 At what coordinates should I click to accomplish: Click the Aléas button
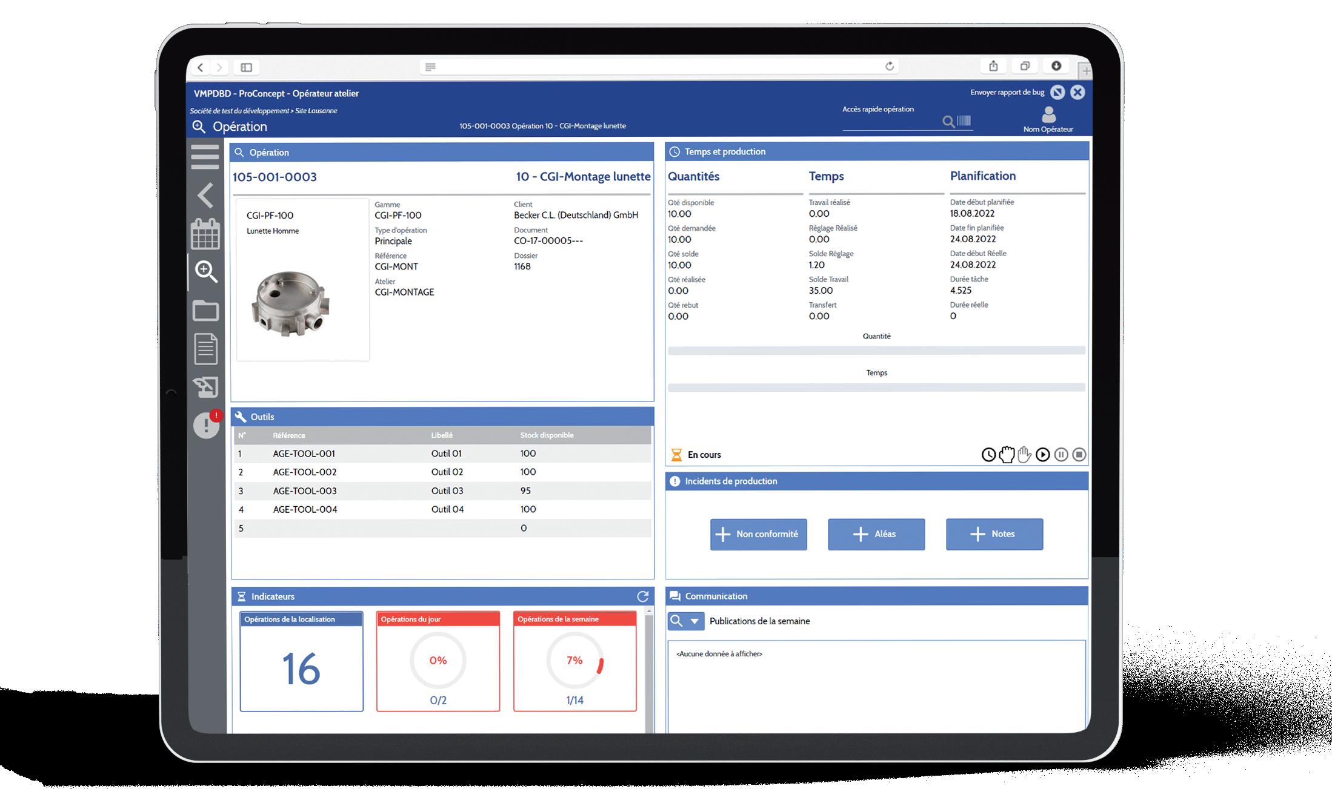[876, 534]
